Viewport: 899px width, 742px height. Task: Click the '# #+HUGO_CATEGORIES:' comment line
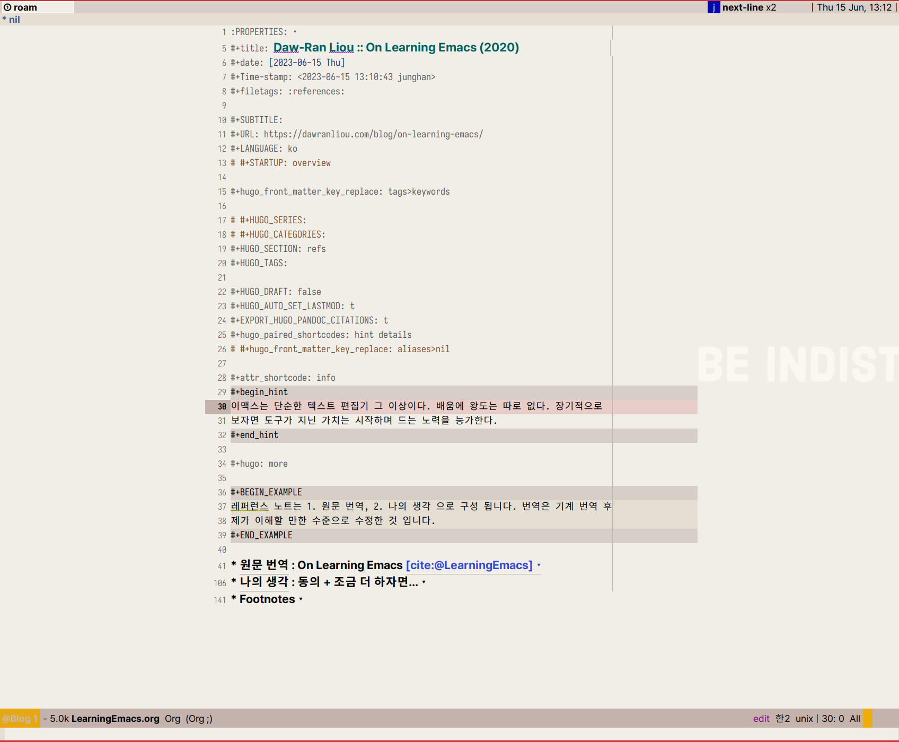278,234
